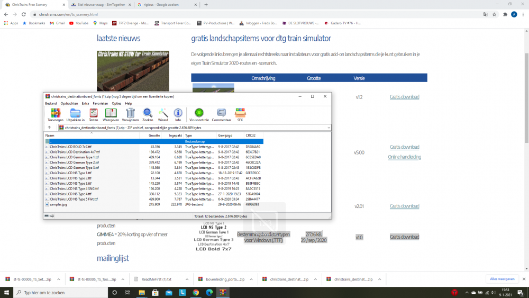Select the sampler.jpg file

(x=59, y=204)
